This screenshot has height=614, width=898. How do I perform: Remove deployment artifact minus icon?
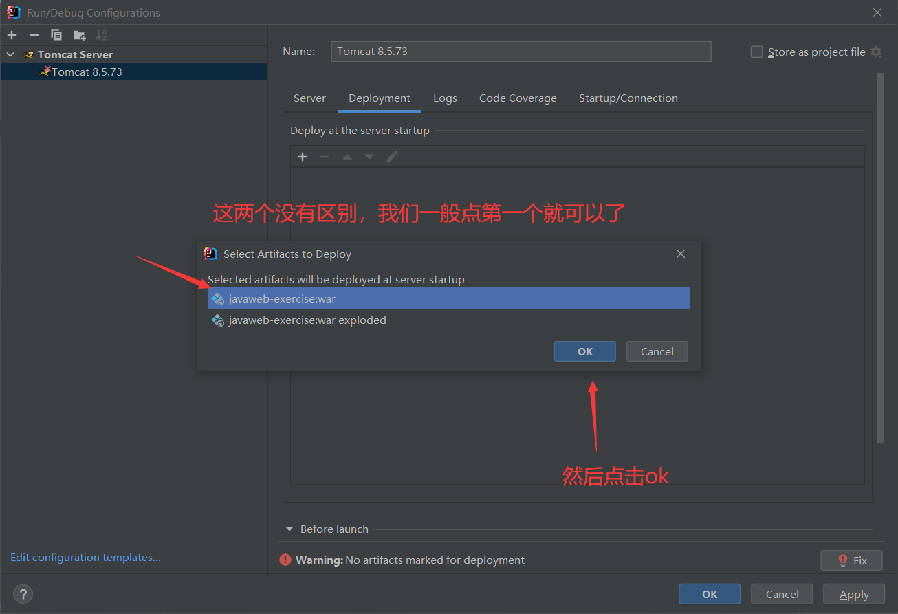(x=325, y=157)
